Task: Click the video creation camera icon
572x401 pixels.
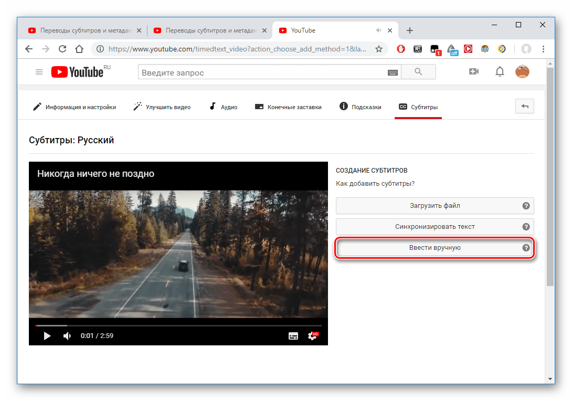Action: (x=474, y=72)
